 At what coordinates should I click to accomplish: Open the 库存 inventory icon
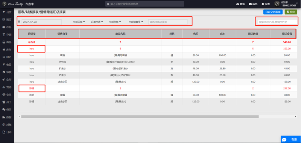(x=4, y=50)
